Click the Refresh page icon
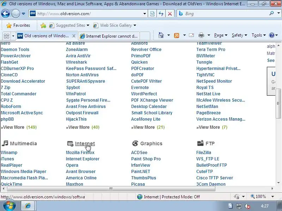This screenshot has height=211, width=282. (x=161, y=14)
